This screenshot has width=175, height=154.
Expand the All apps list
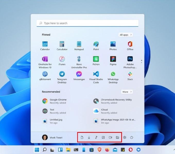pos(126,35)
